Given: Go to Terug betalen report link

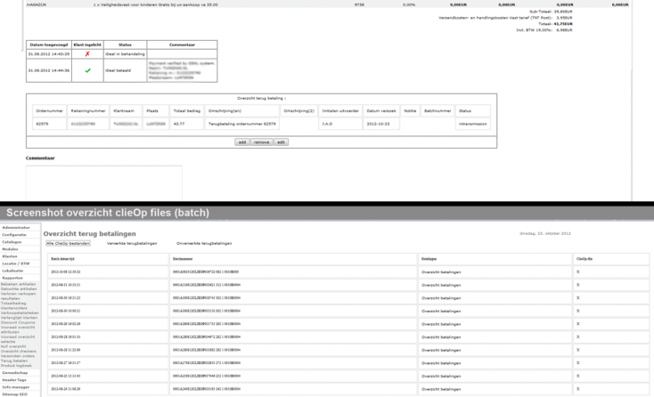Looking at the screenshot, I should (14, 360).
